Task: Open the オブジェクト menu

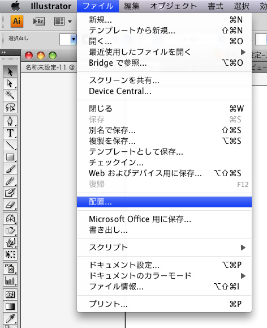Action: tap(174, 6)
